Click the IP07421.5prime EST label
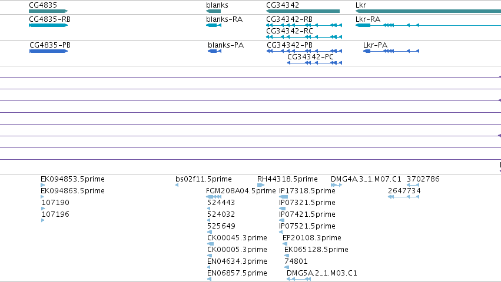This screenshot has width=501, height=282. pos(307,214)
